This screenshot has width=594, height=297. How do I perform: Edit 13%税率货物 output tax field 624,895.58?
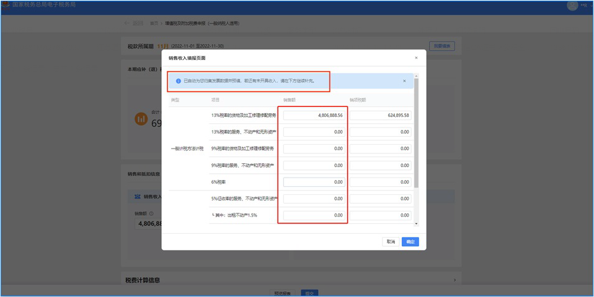380,116
